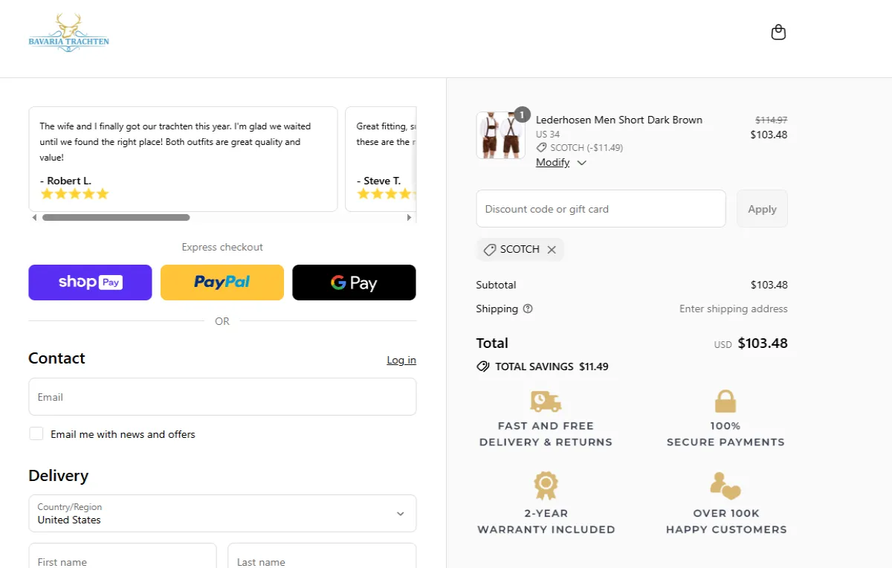Image resolution: width=892 pixels, height=568 pixels.
Task: Choose PayPal express checkout
Action: pos(222,283)
